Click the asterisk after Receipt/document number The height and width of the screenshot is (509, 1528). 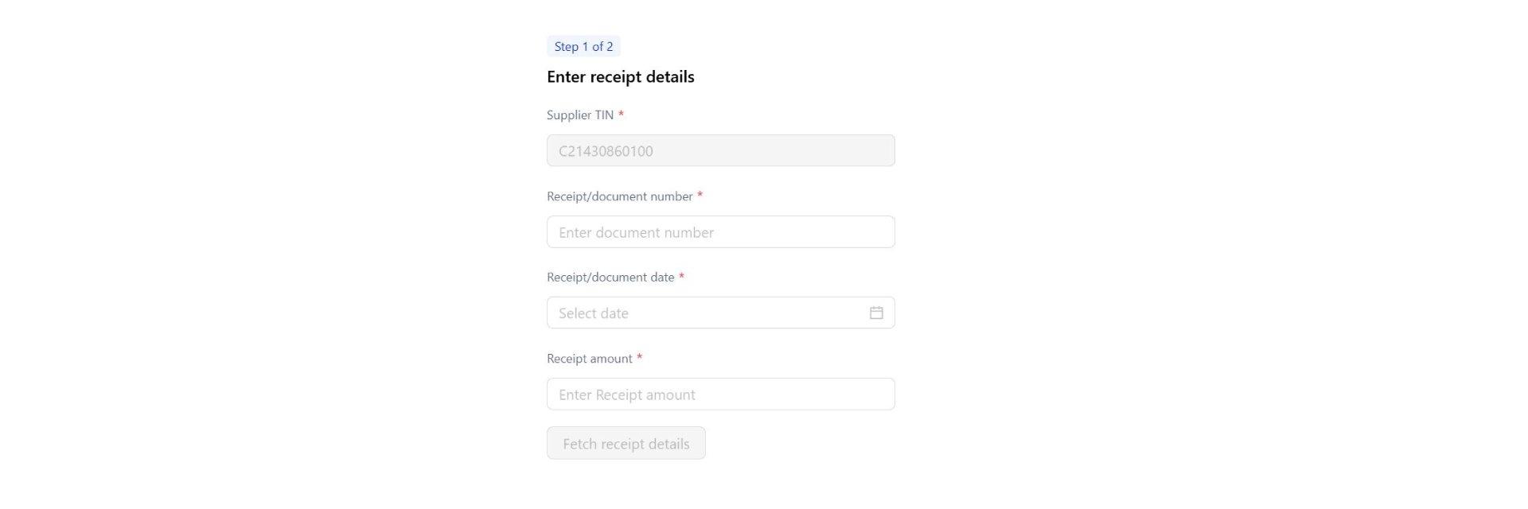click(700, 196)
